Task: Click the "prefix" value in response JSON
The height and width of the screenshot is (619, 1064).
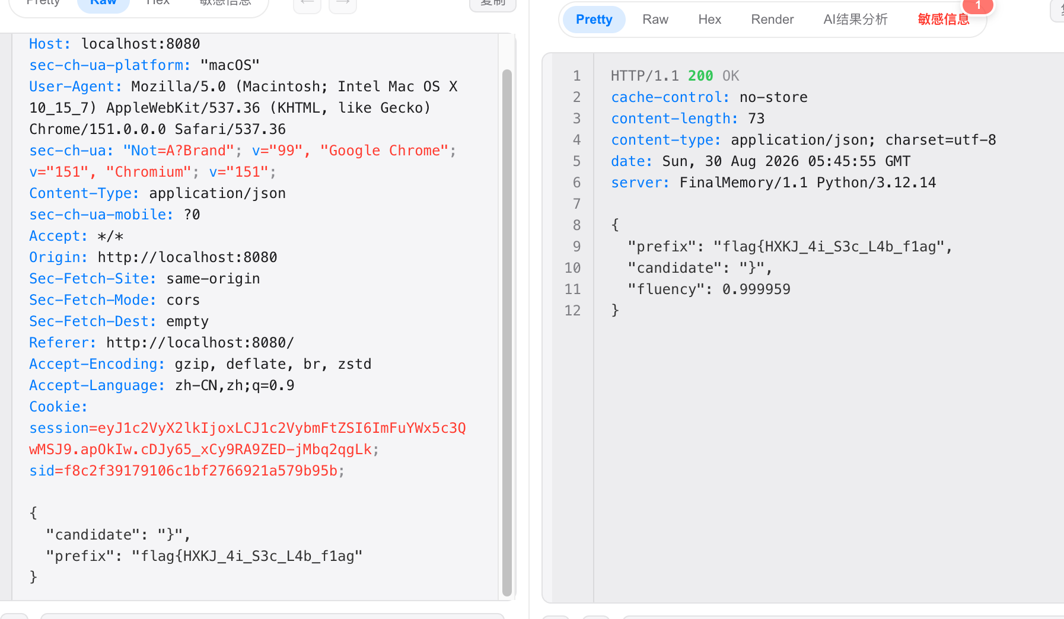Action: [x=829, y=247]
